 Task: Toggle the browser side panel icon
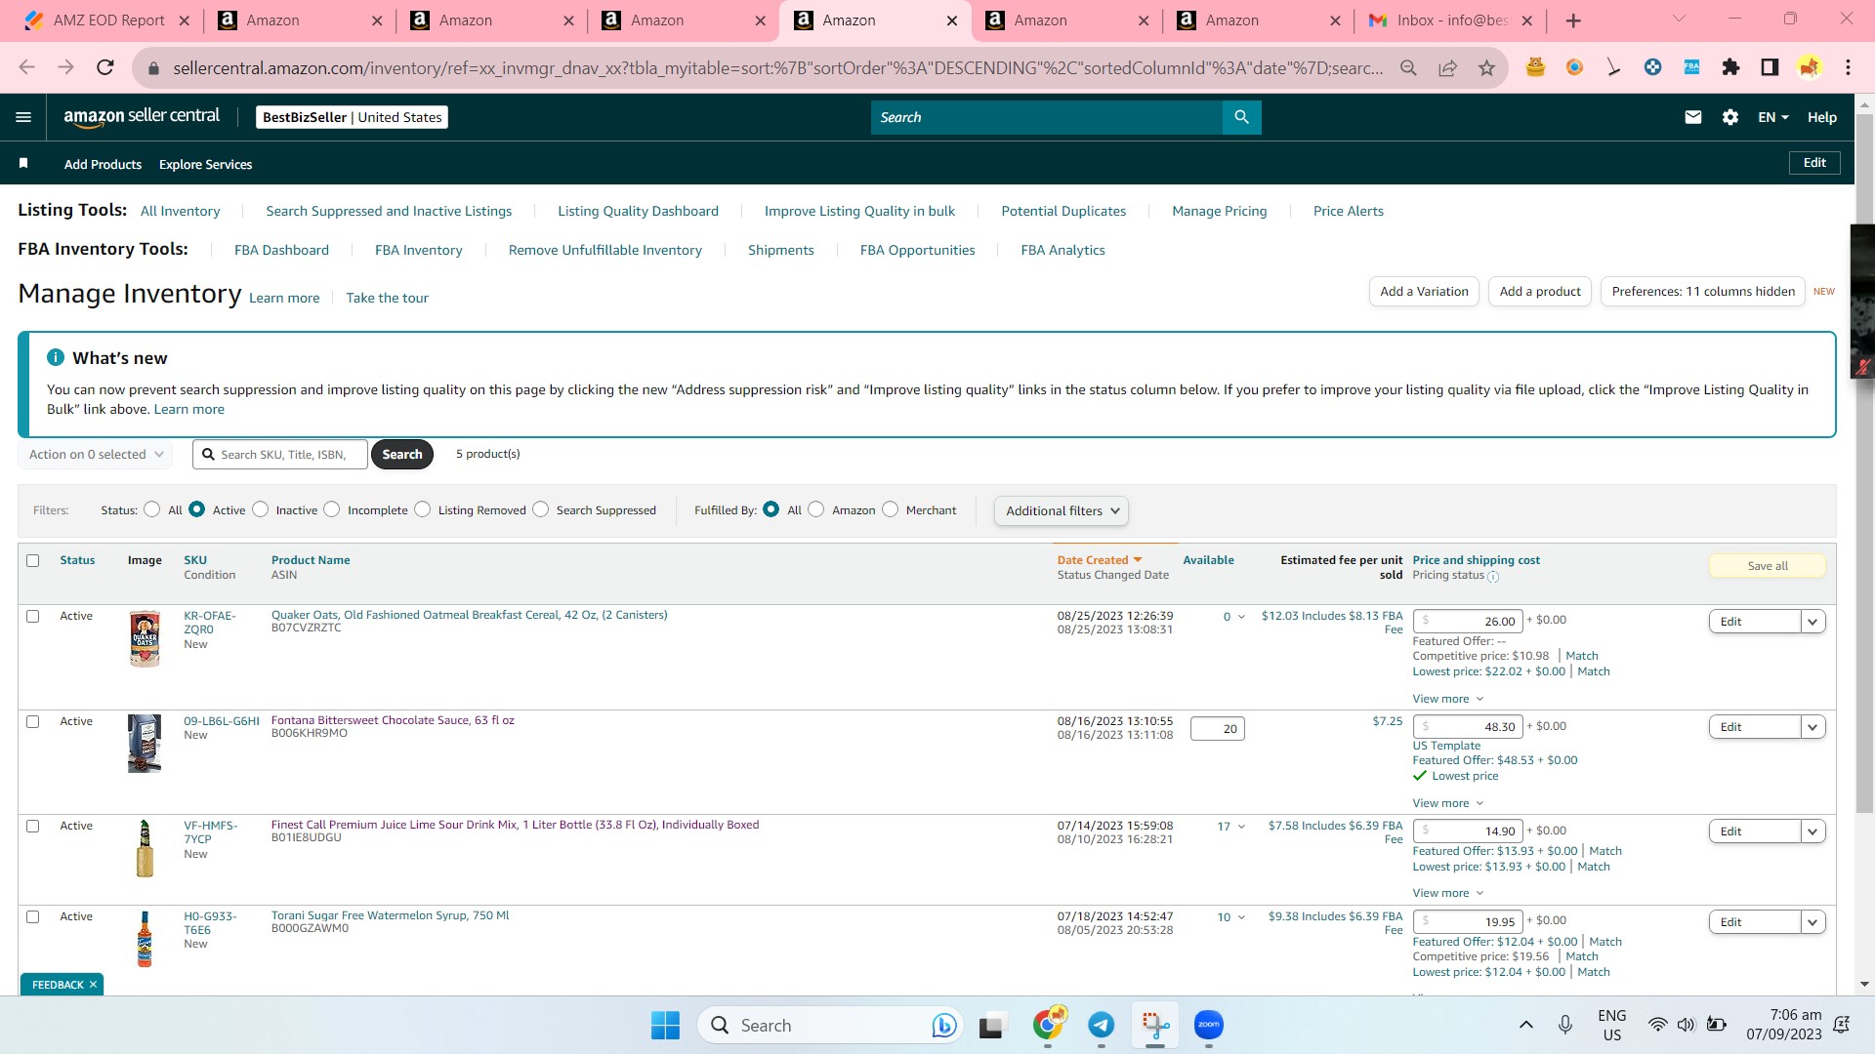pos(1770,67)
